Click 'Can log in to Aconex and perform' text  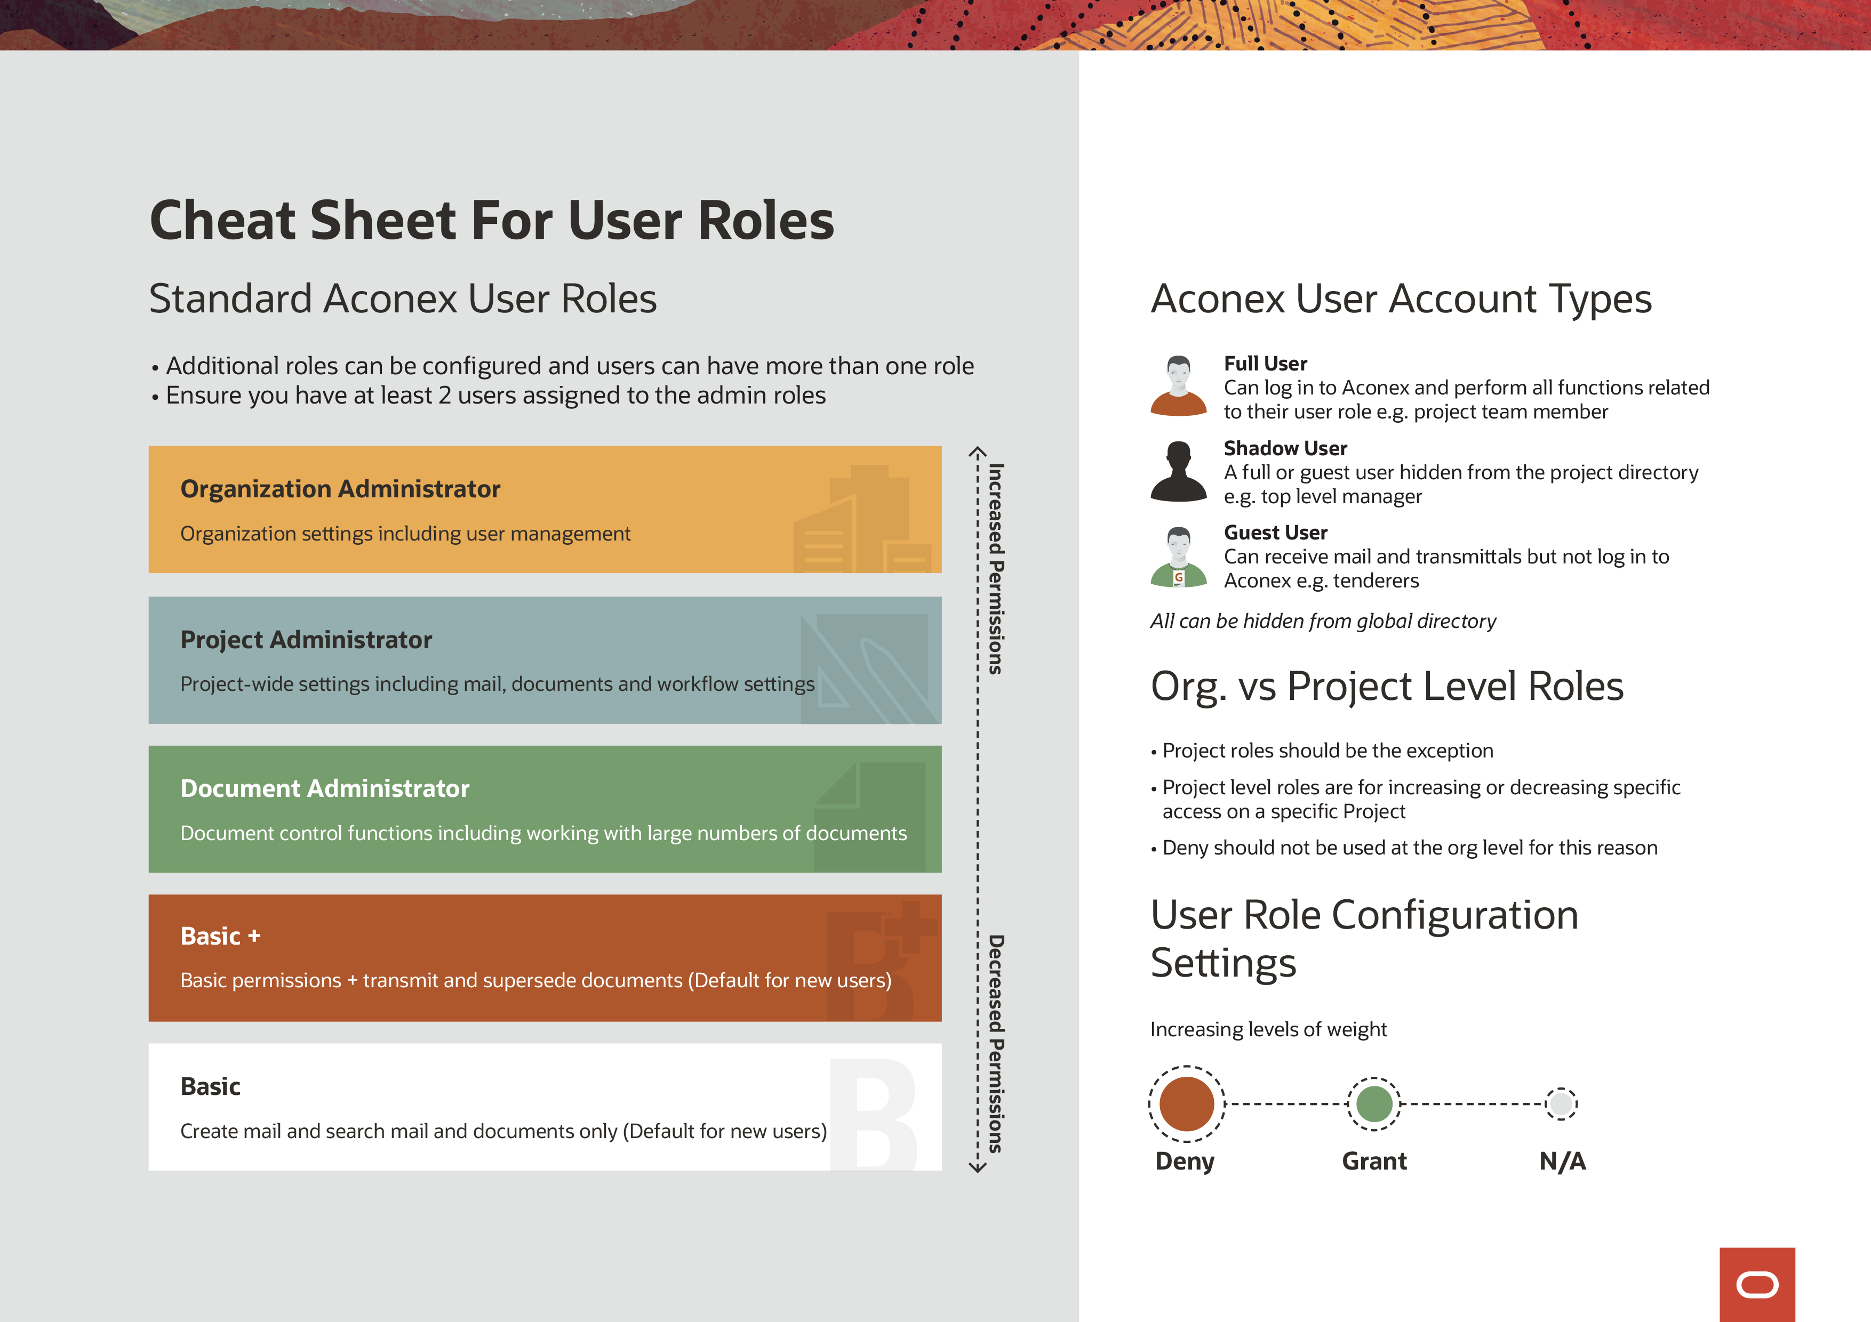(x=1466, y=399)
